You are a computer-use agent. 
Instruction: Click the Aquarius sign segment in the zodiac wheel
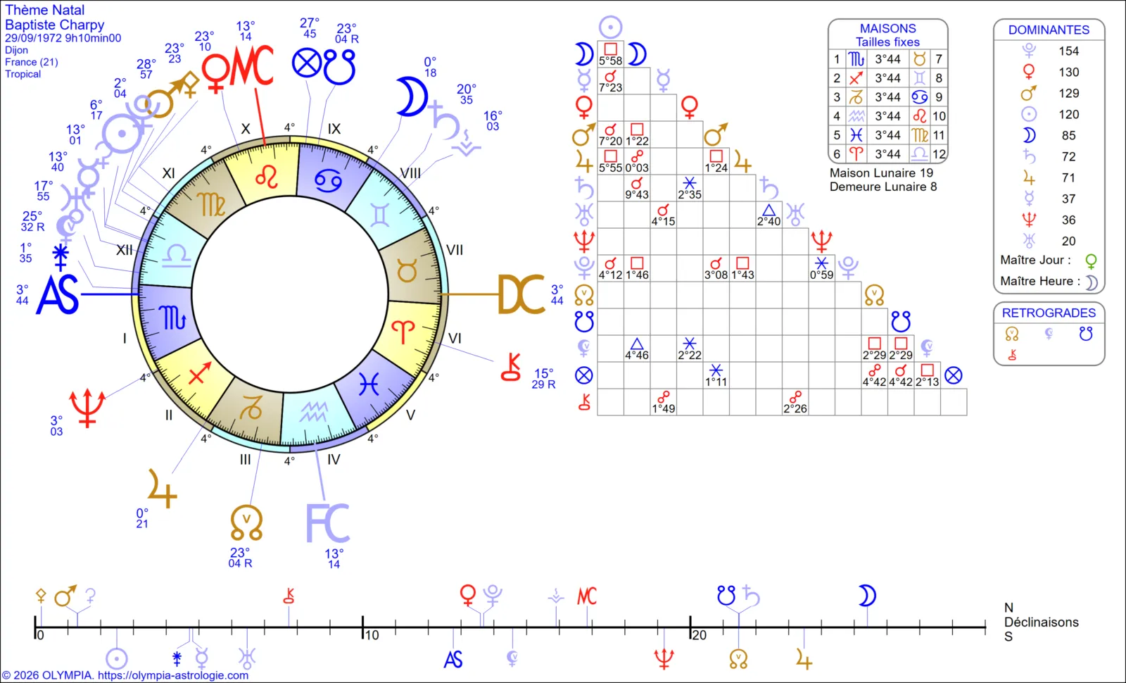[312, 412]
